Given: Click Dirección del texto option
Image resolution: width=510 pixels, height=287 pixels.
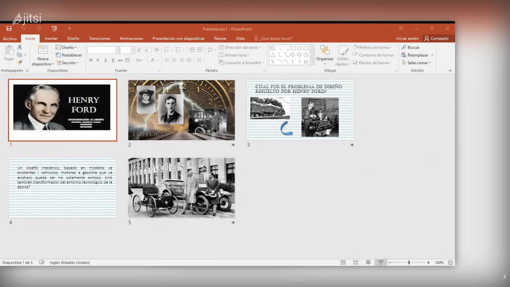Looking at the screenshot, I should 239,47.
